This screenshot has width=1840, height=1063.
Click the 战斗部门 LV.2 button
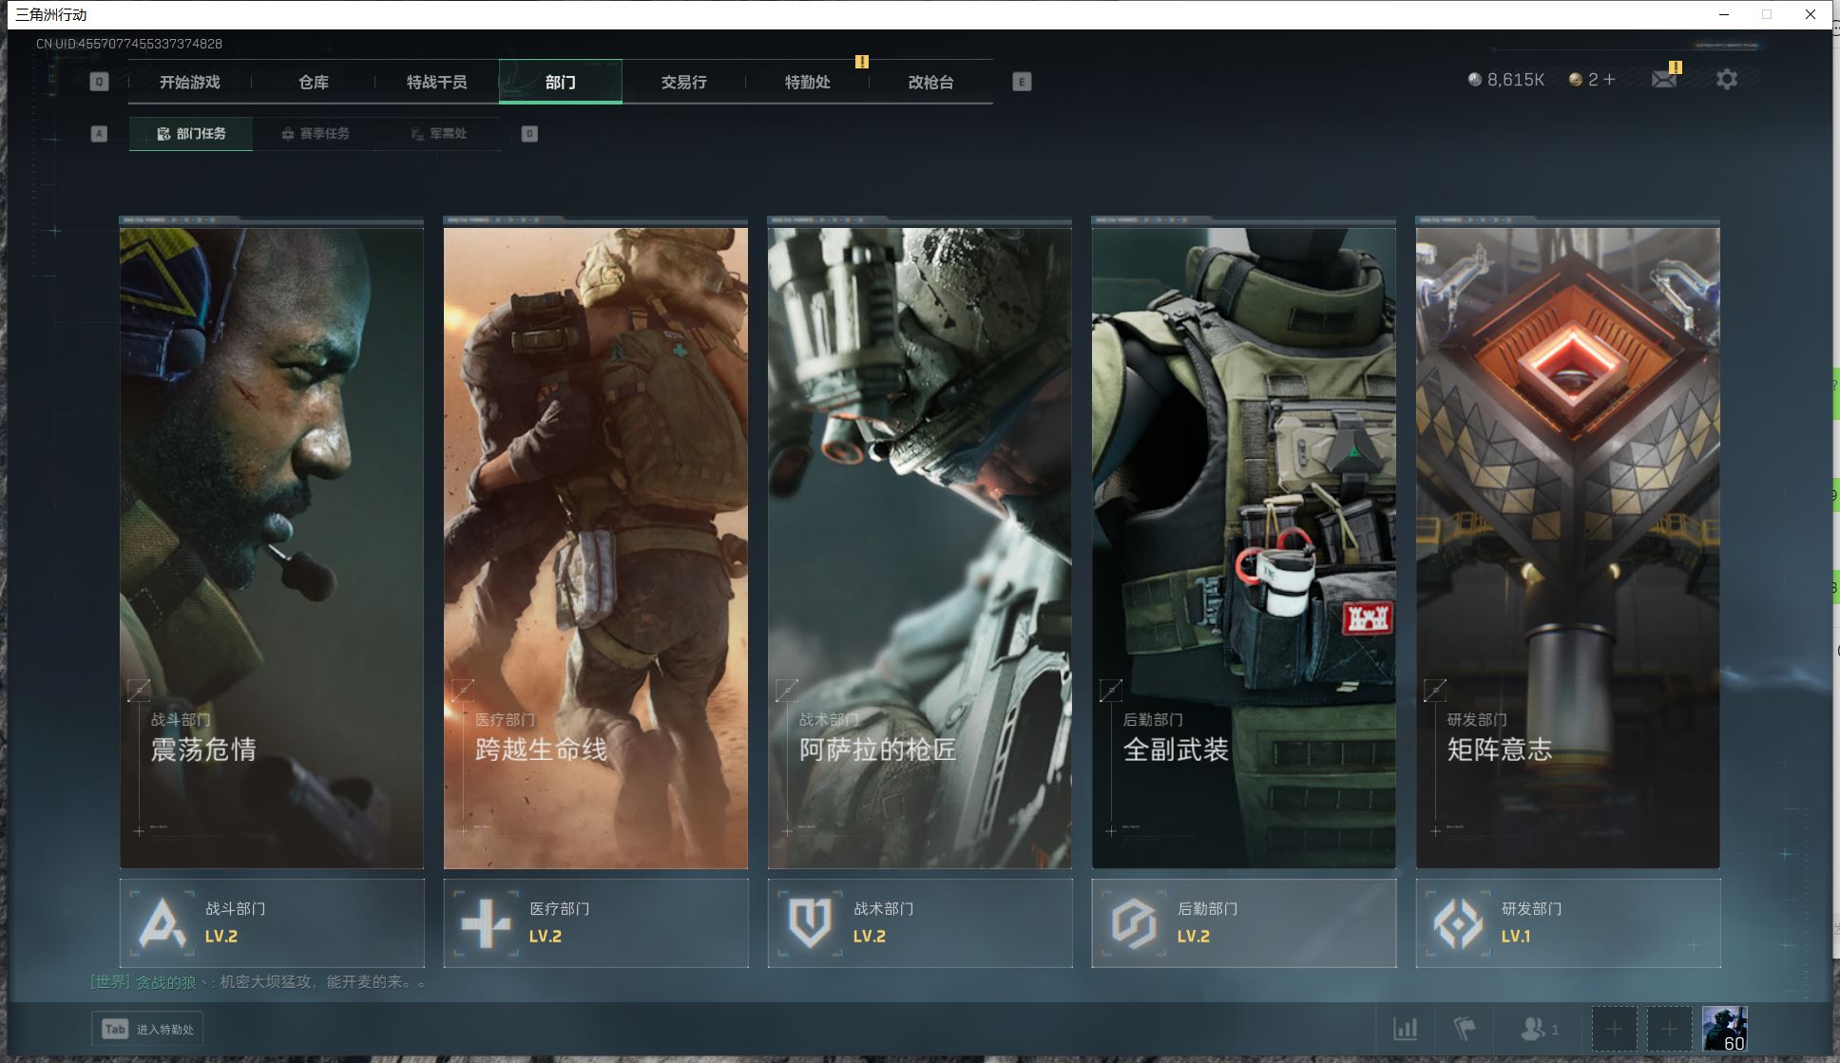[272, 922]
